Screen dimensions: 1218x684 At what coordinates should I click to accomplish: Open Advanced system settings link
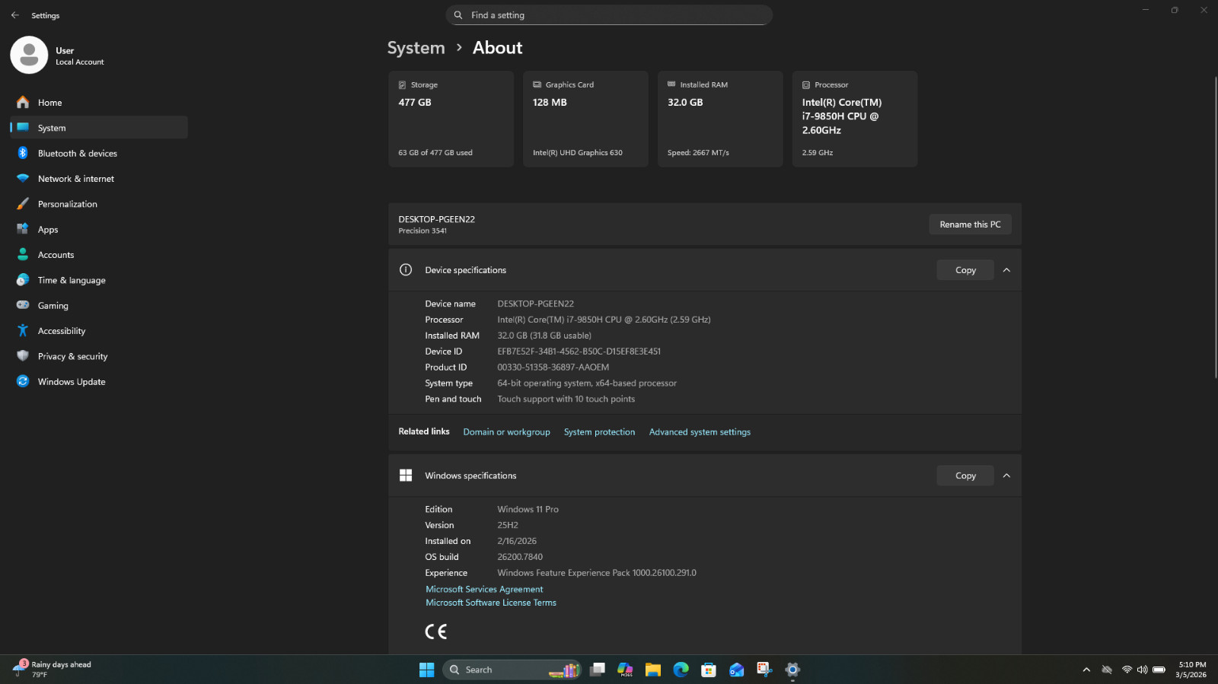click(x=700, y=432)
